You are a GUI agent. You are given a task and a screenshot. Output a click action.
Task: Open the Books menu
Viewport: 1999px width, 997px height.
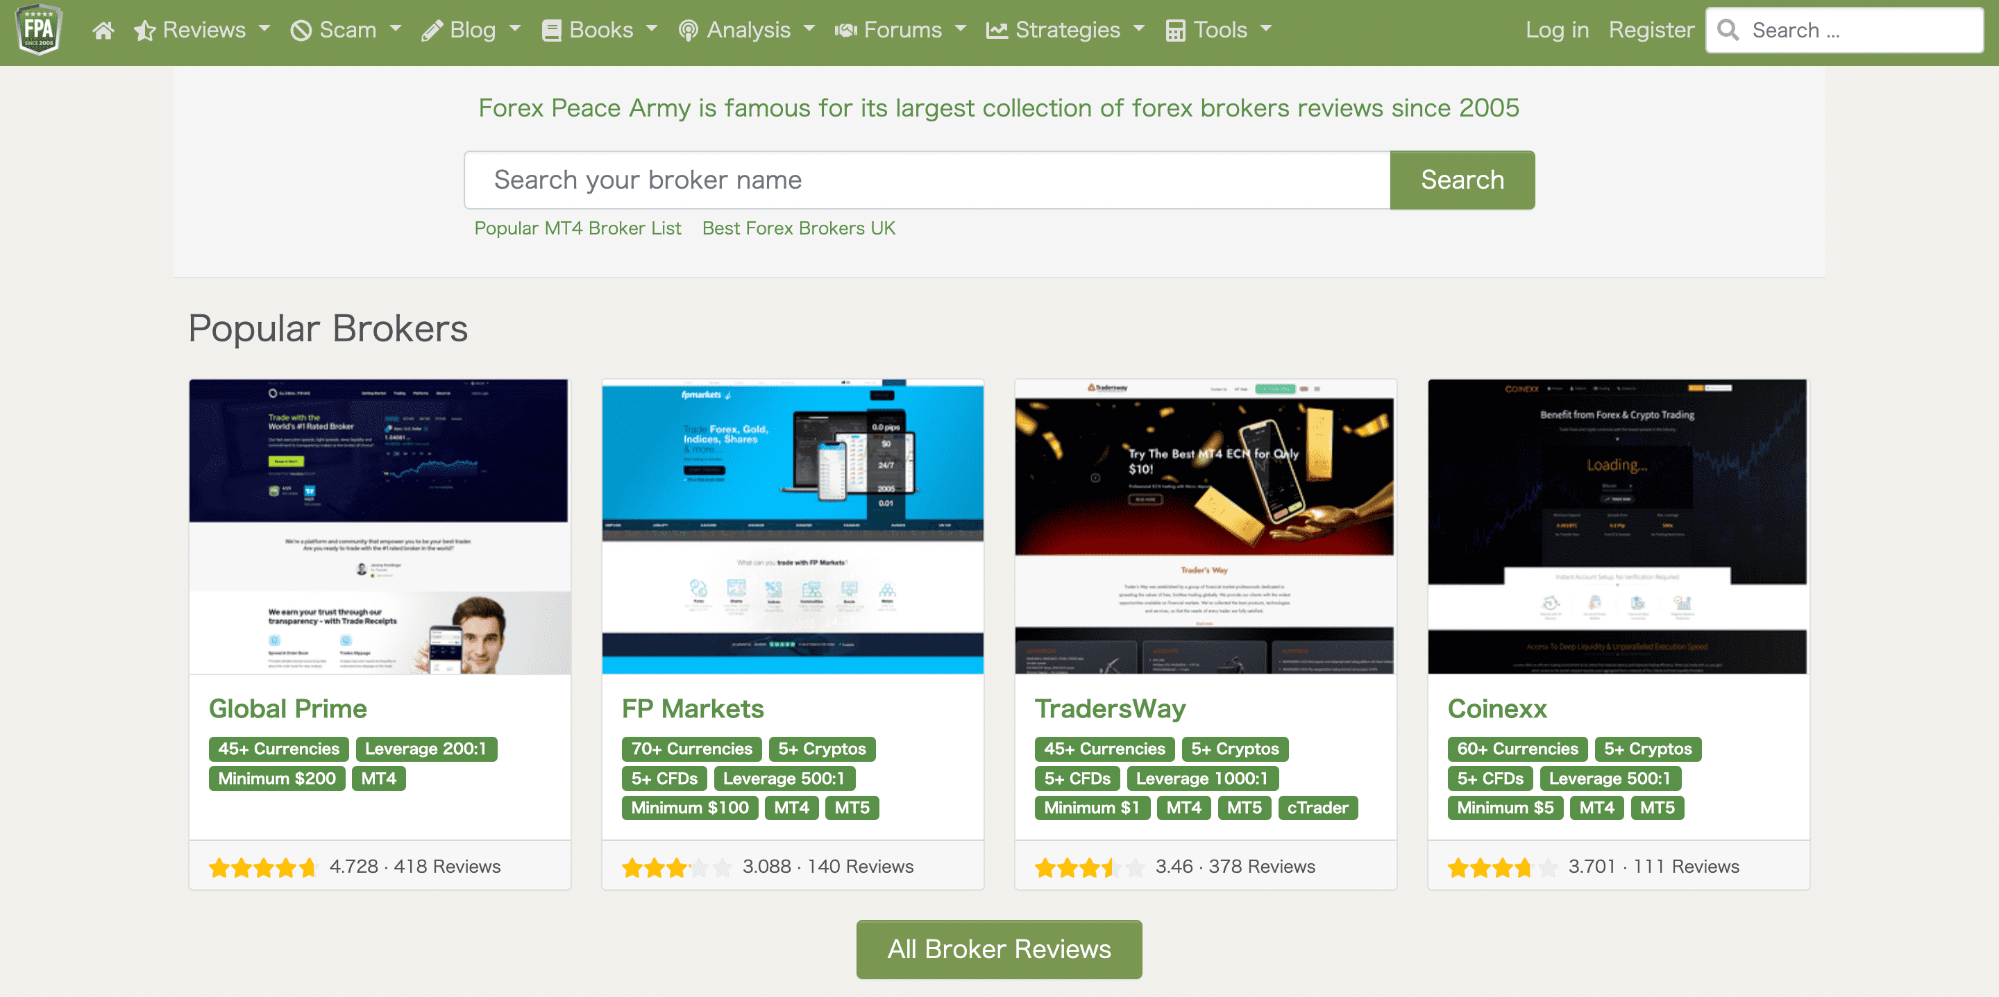[x=600, y=31]
